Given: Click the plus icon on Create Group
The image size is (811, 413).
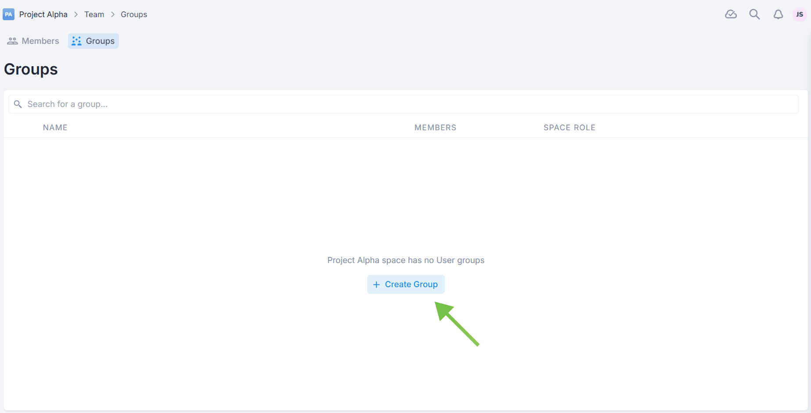Looking at the screenshot, I should [x=376, y=285].
